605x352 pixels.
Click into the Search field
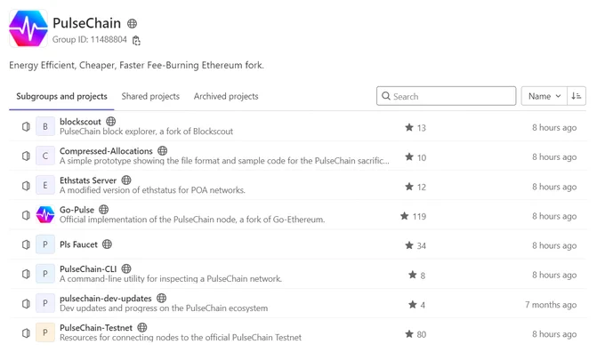point(447,96)
